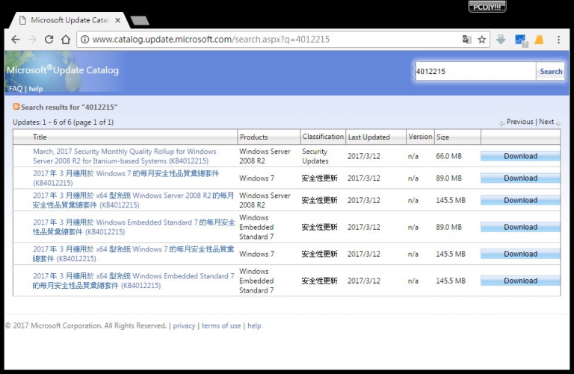Viewport: 574px width, 374px height.
Task: Open the privacy link in footer
Action: (184, 325)
